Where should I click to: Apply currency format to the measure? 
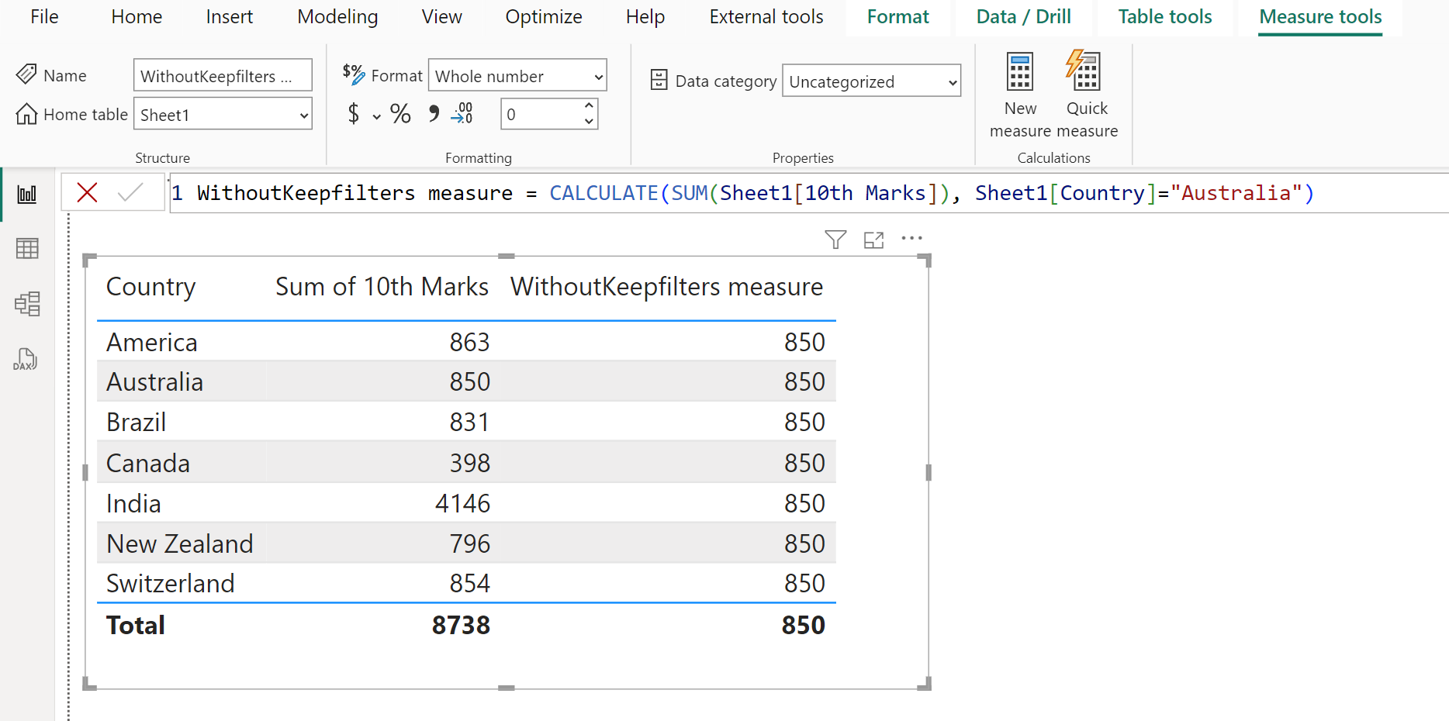click(355, 114)
